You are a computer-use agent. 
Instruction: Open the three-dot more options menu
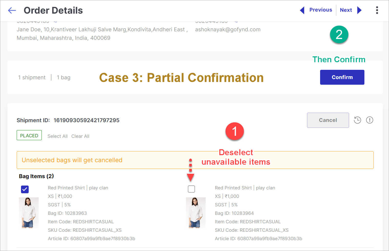click(x=377, y=10)
